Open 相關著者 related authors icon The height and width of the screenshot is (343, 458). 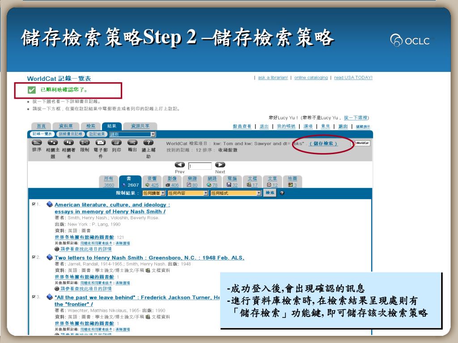tap(68, 142)
